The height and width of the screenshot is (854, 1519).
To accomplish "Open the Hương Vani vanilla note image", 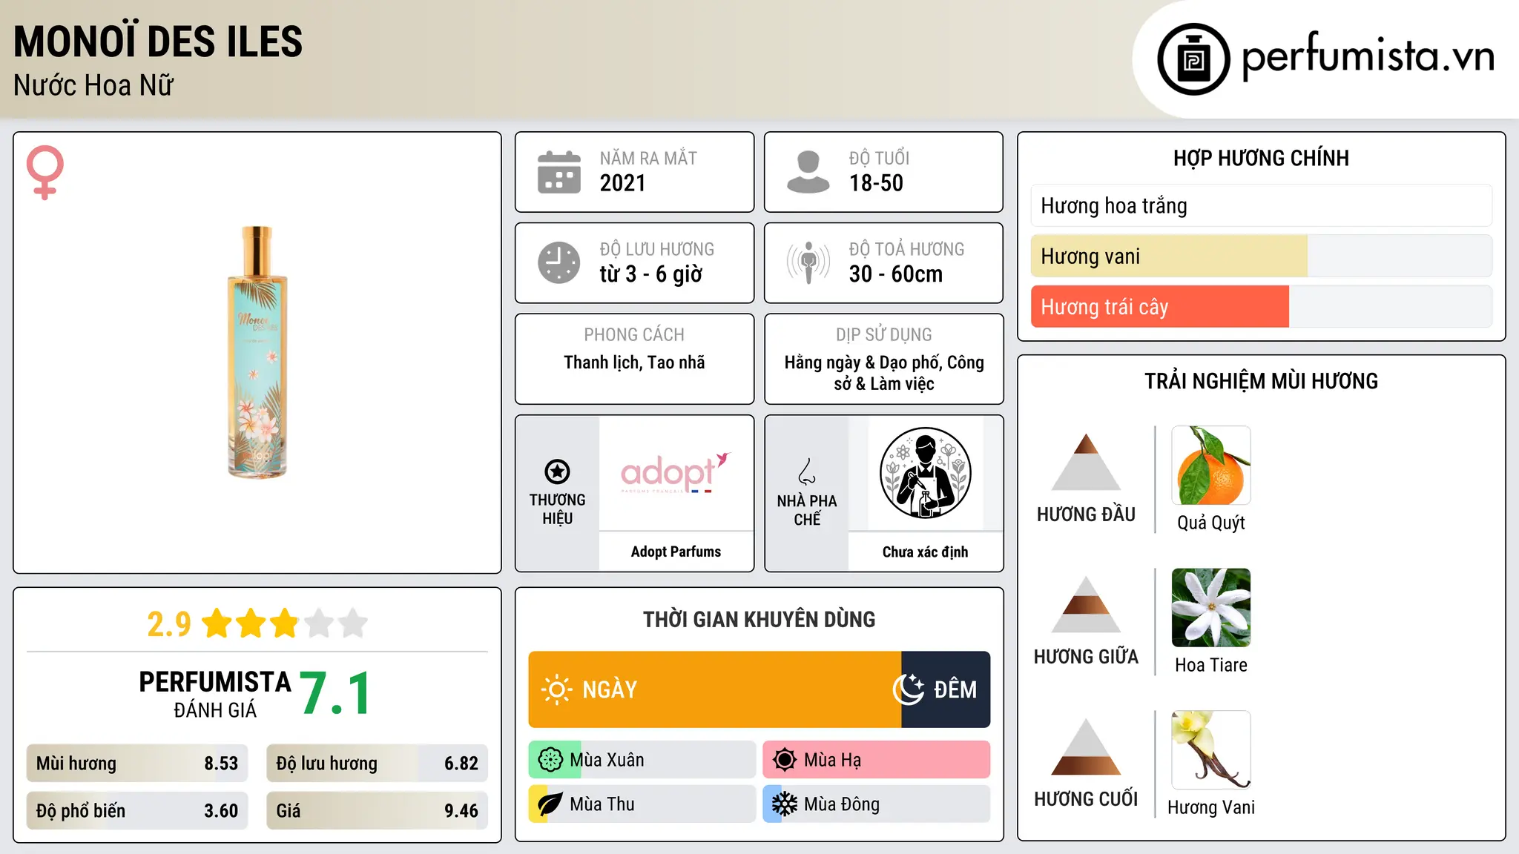I will [1211, 750].
